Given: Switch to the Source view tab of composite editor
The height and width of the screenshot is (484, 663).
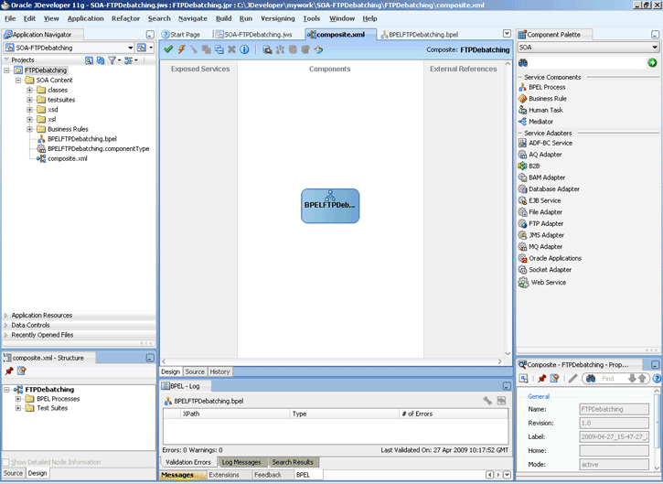Looking at the screenshot, I should tap(195, 371).
